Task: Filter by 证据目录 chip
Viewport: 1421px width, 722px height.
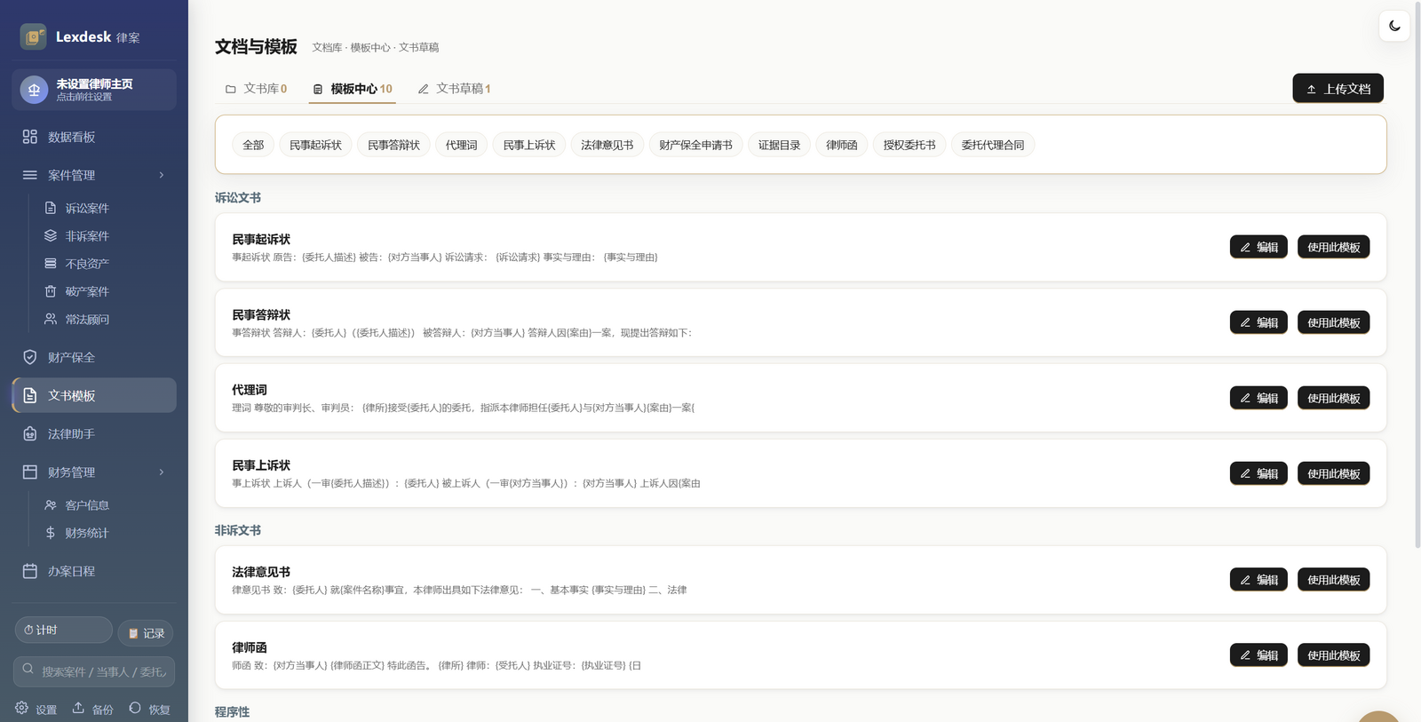Action: 779,145
